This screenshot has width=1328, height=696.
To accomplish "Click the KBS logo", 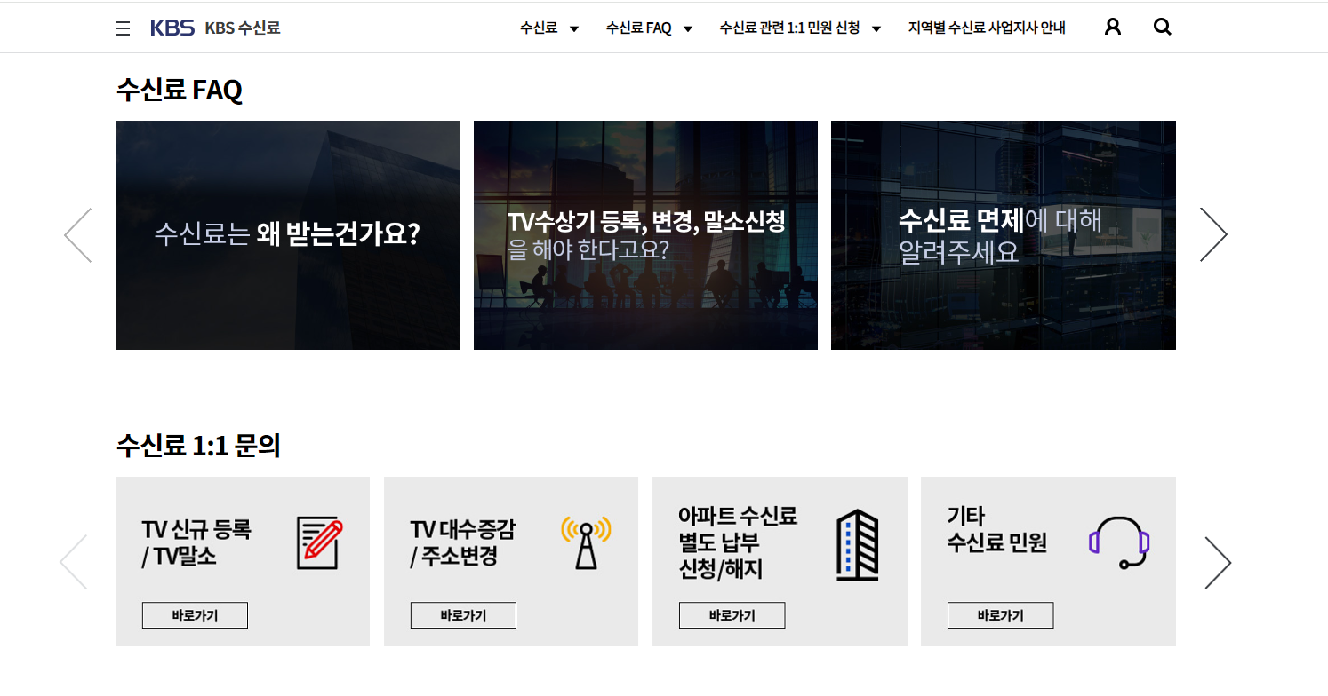I will pos(172,28).
